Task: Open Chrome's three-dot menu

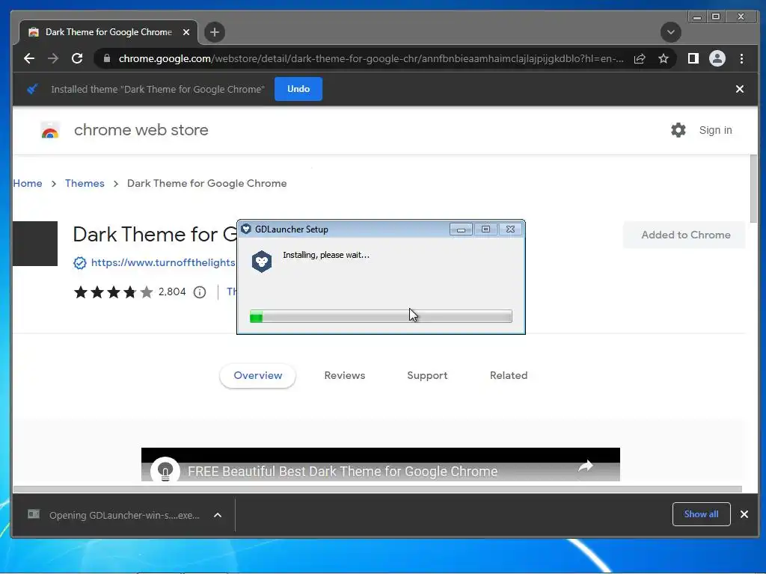Action: coord(741,58)
